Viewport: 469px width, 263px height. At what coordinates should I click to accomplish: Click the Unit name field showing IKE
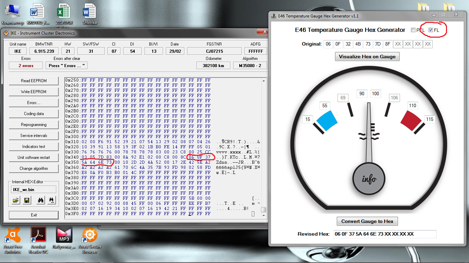coord(18,51)
